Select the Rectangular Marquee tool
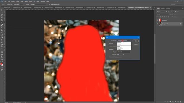 (2, 13)
